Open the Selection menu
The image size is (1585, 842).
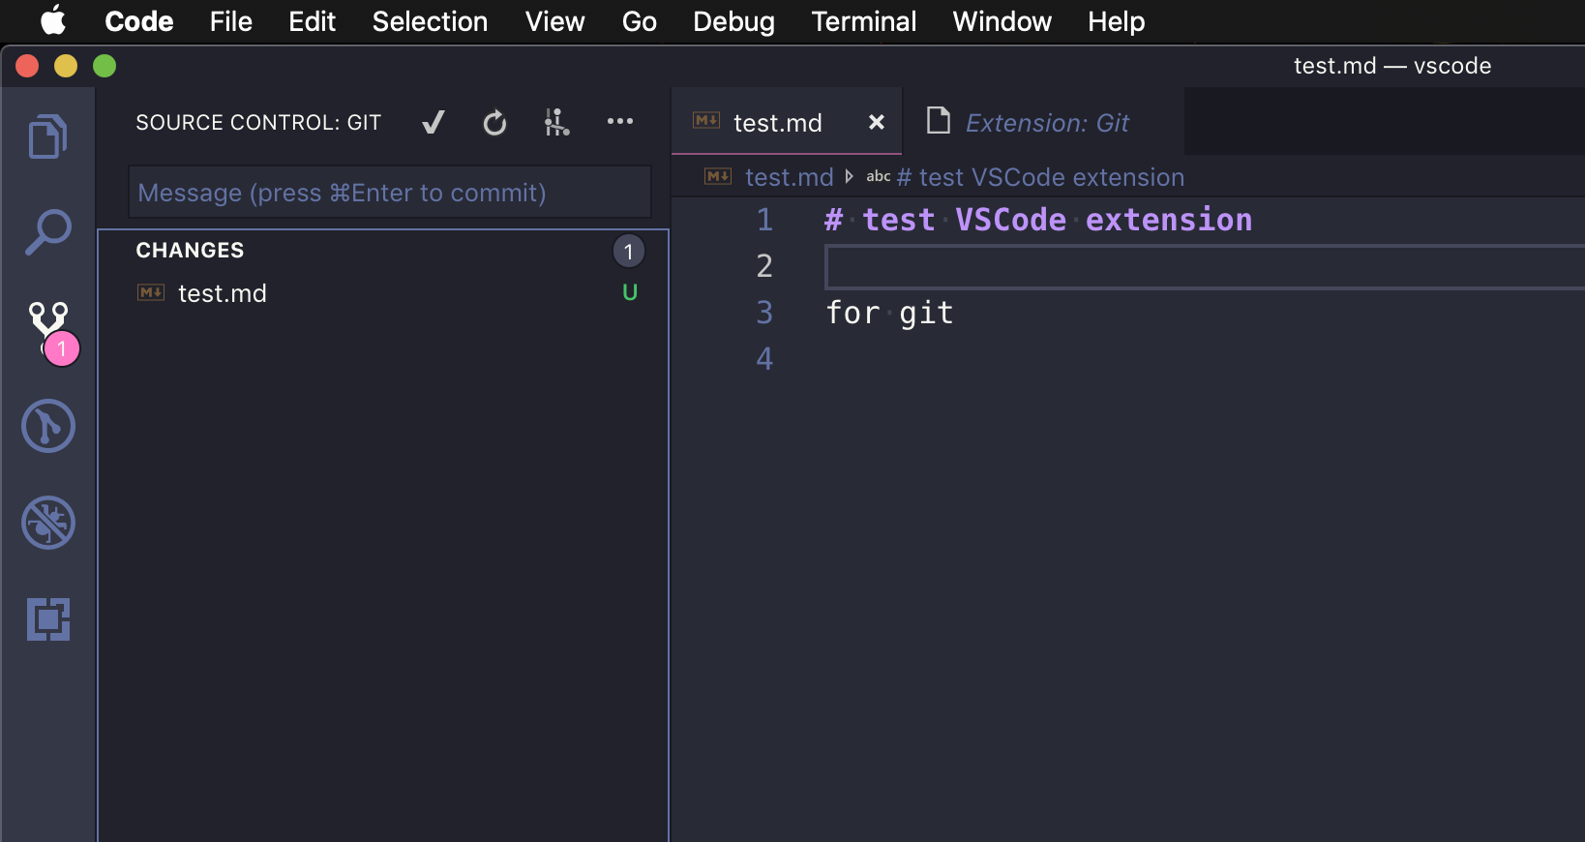click(430, 21)
